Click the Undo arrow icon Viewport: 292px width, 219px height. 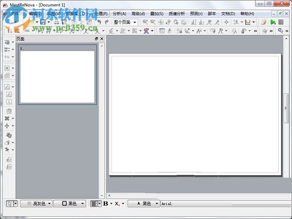(99, 22)
